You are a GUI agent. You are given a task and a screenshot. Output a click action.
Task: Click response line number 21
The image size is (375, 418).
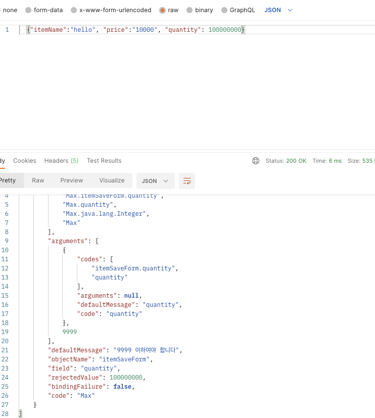5,350
